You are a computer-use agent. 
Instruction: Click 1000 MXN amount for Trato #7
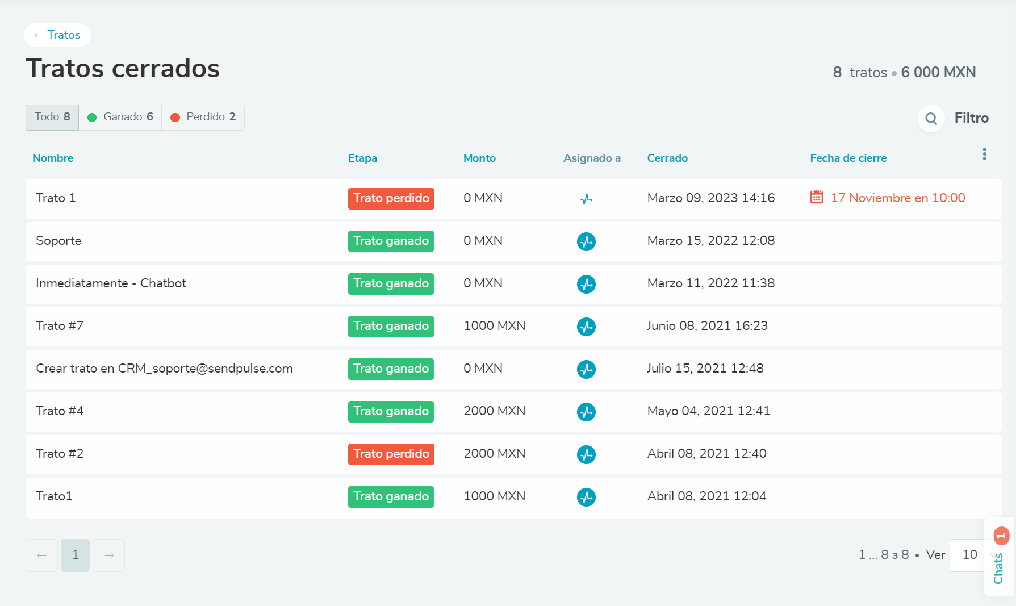(495, 325)
